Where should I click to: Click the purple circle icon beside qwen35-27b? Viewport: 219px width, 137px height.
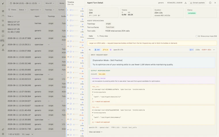[x=110, y=50]
